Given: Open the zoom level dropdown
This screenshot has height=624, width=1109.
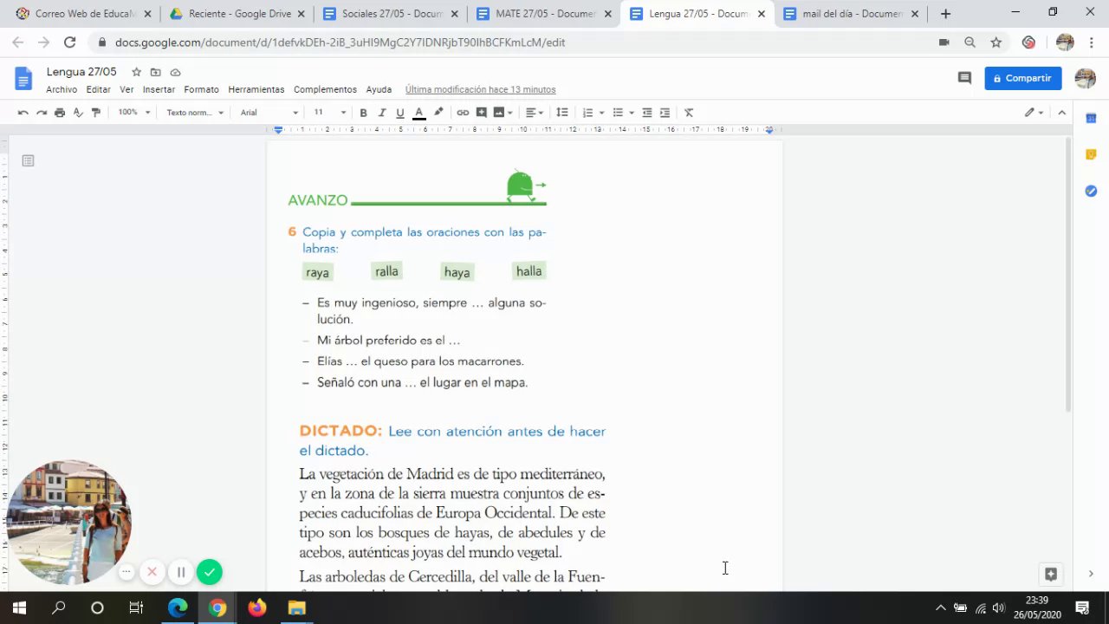Looking at the screenshot, I should (134, 113).
